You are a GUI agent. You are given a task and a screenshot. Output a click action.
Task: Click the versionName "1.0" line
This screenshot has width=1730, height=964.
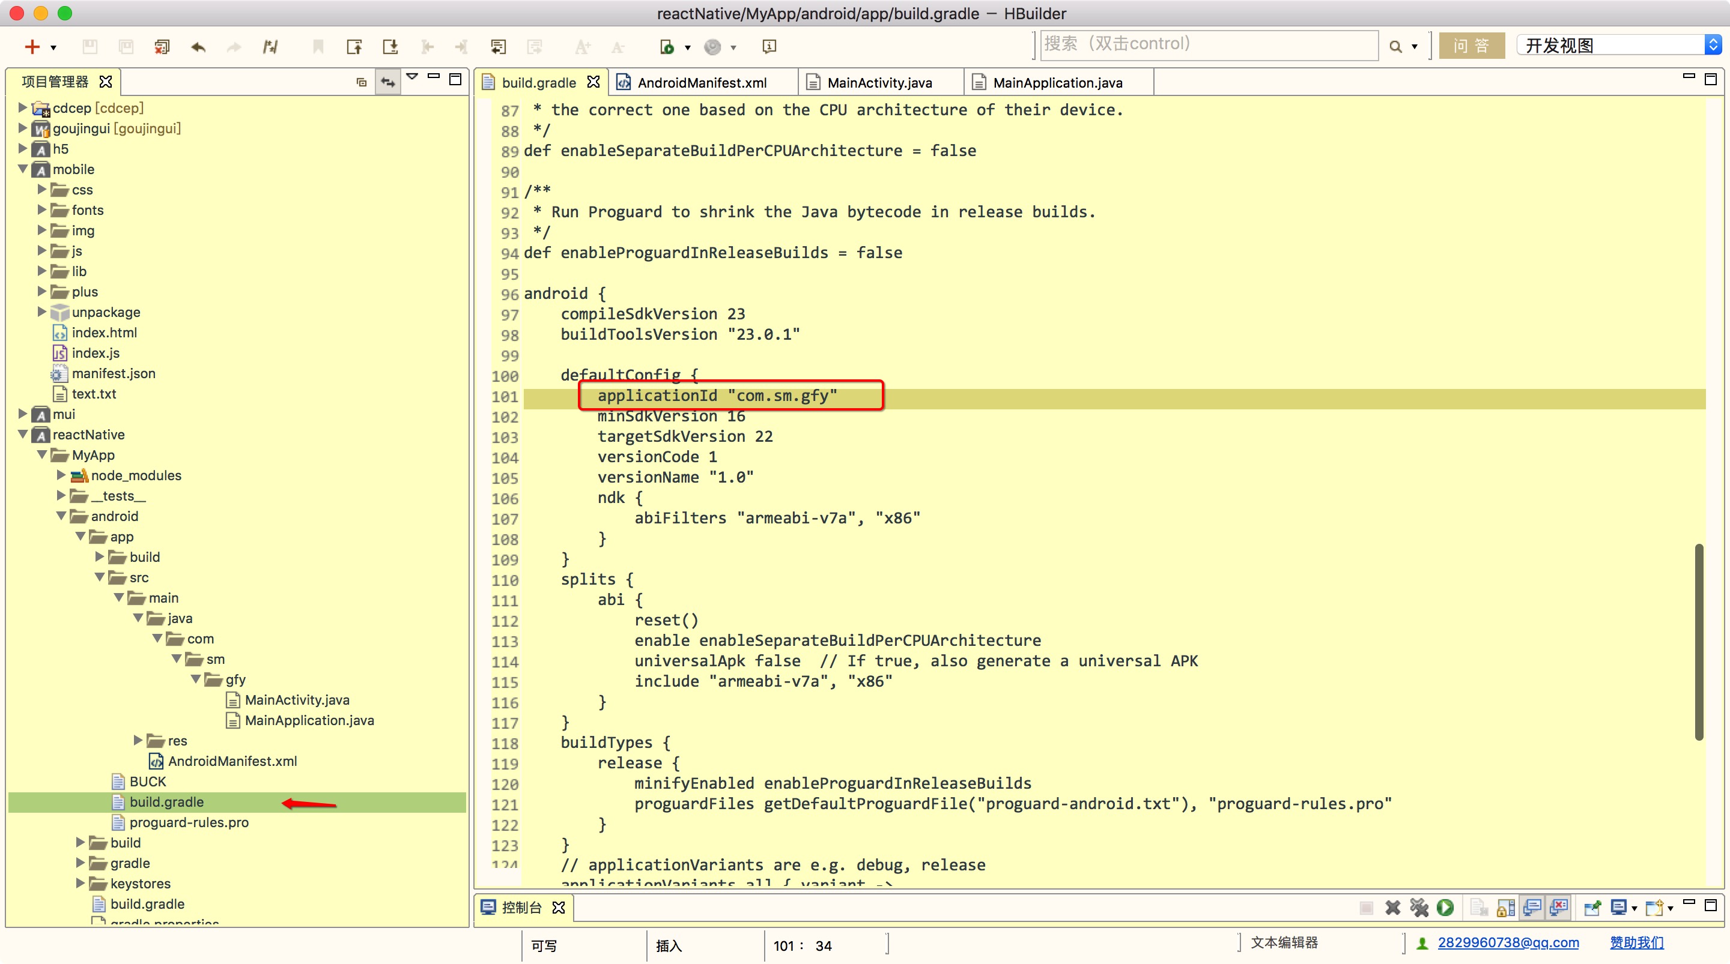click(676, 477)
